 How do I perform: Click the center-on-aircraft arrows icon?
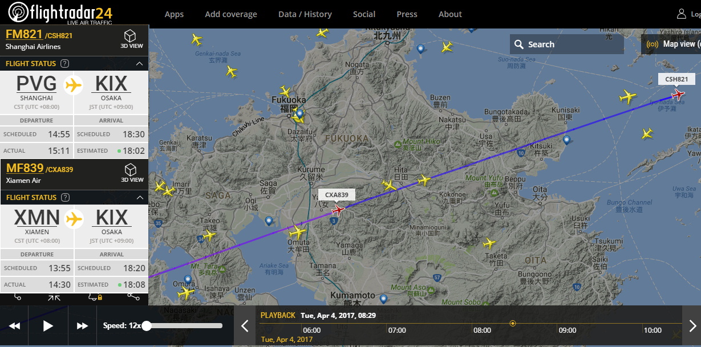[54, 296]
